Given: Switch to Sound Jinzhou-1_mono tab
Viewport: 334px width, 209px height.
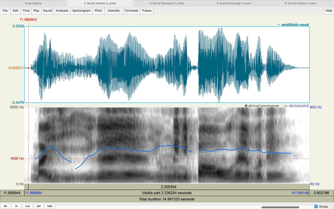Looking at the screenshot, I should pos(300,3).
